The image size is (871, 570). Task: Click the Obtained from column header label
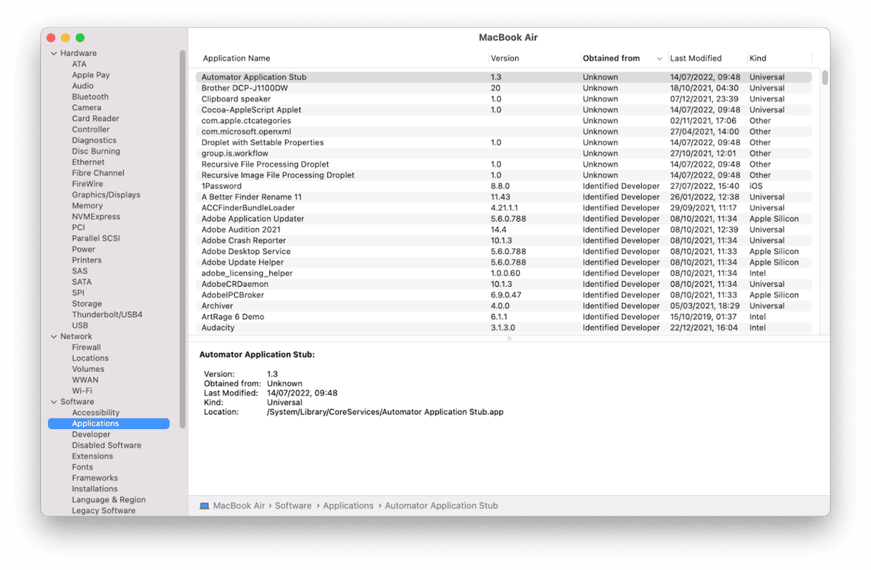point(611,59)
